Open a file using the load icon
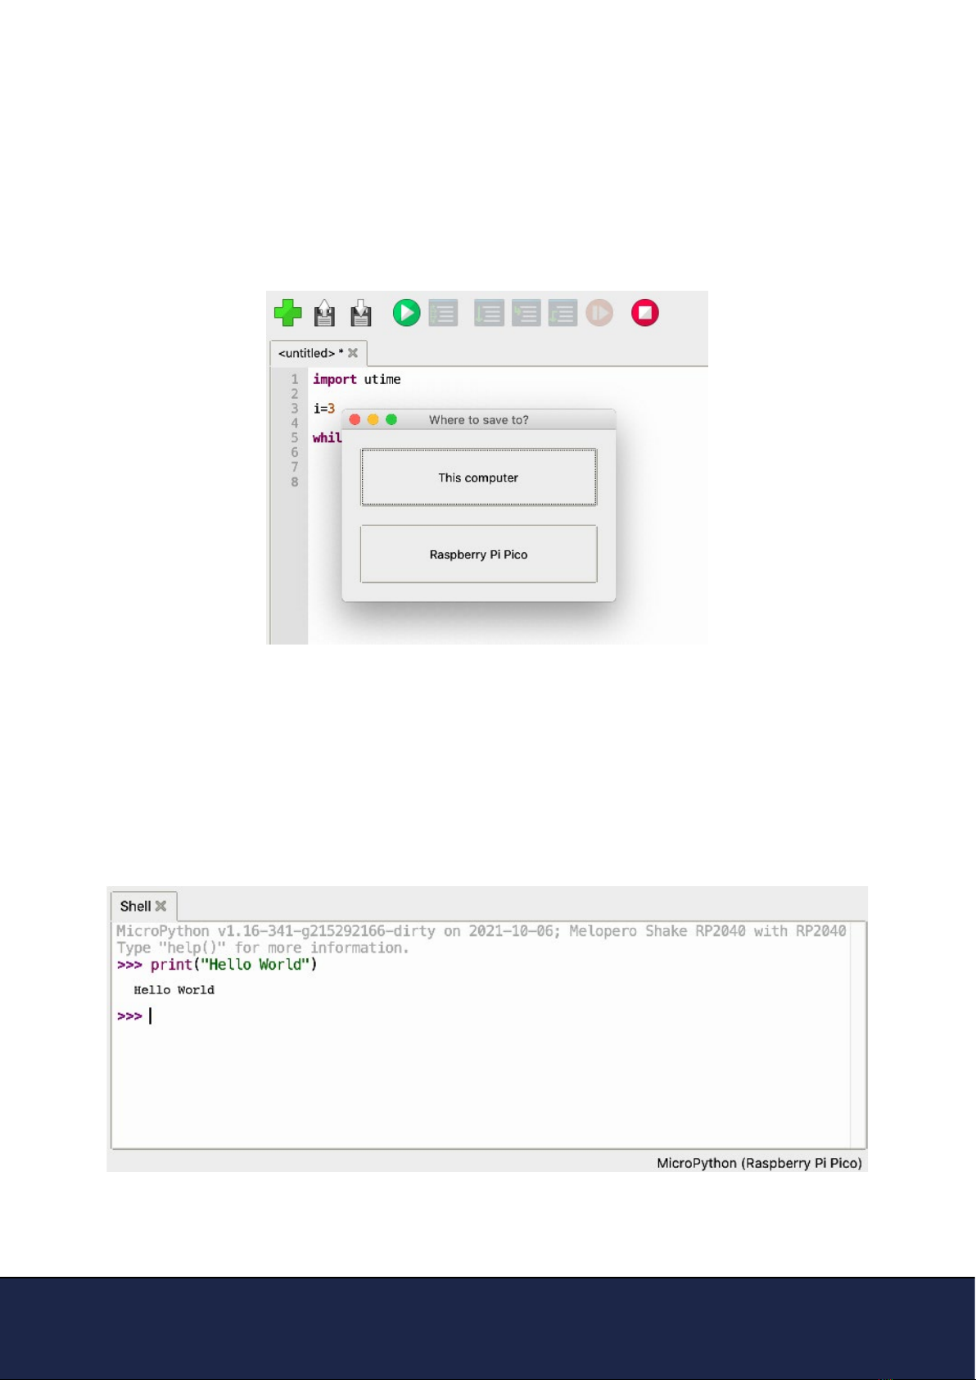 pos(324,313)
